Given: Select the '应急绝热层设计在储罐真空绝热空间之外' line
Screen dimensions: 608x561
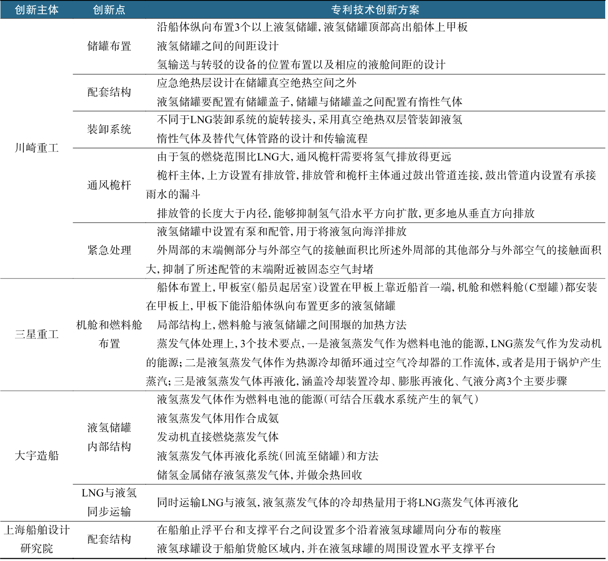Looking at the screenshot, I should click(256, 83).
